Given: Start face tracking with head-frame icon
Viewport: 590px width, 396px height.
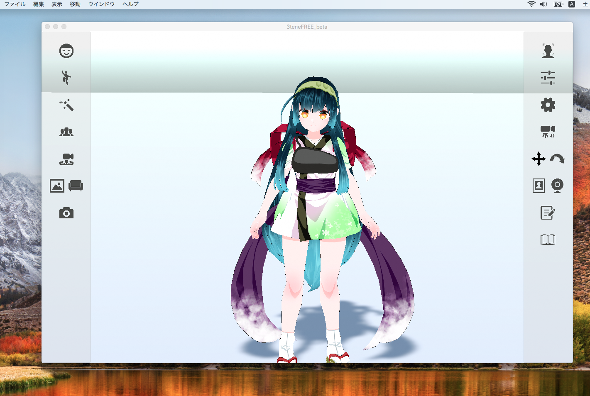Looking at the screenshot, I should (x=548, y=51).
